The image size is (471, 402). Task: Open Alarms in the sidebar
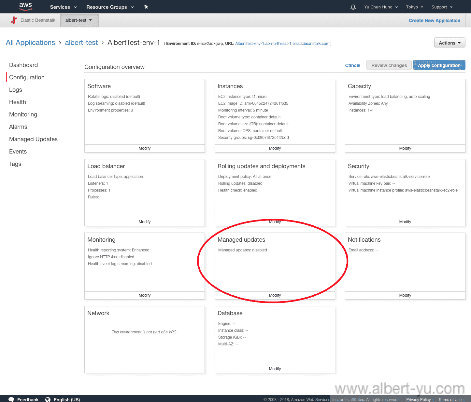pyautogui.click(x=18, y=127)
